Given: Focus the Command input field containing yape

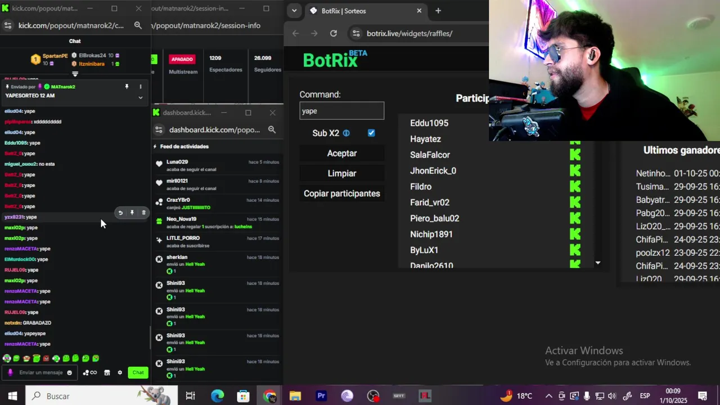Looking at the screenshot, I should click(342, 111).
